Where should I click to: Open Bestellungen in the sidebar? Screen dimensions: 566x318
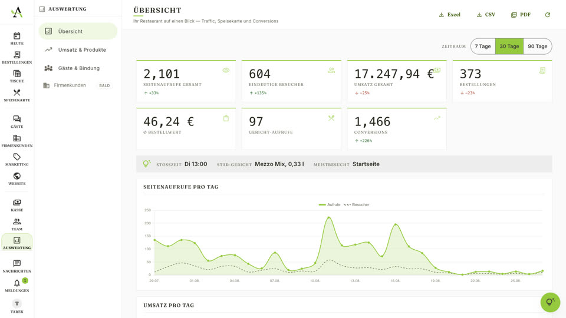click(17, 57)
